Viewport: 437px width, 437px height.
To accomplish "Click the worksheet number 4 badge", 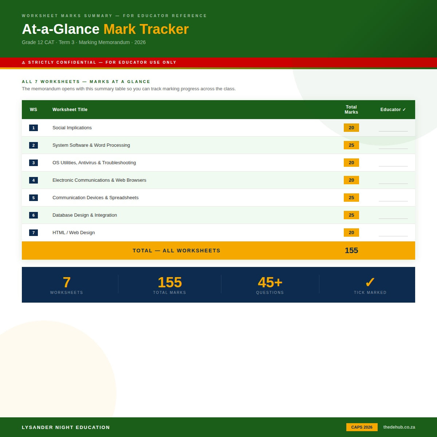I will [x=34, y=180].
